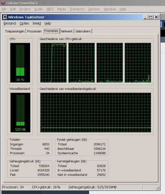165x194 pixels.
Task: Switch to the Processen tab
Action: [34, 31]
